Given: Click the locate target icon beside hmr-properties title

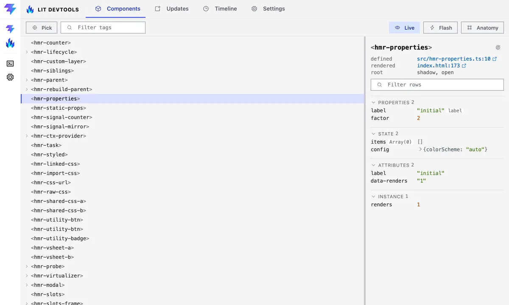Looking at the screenshot, I should pos(498,47).
